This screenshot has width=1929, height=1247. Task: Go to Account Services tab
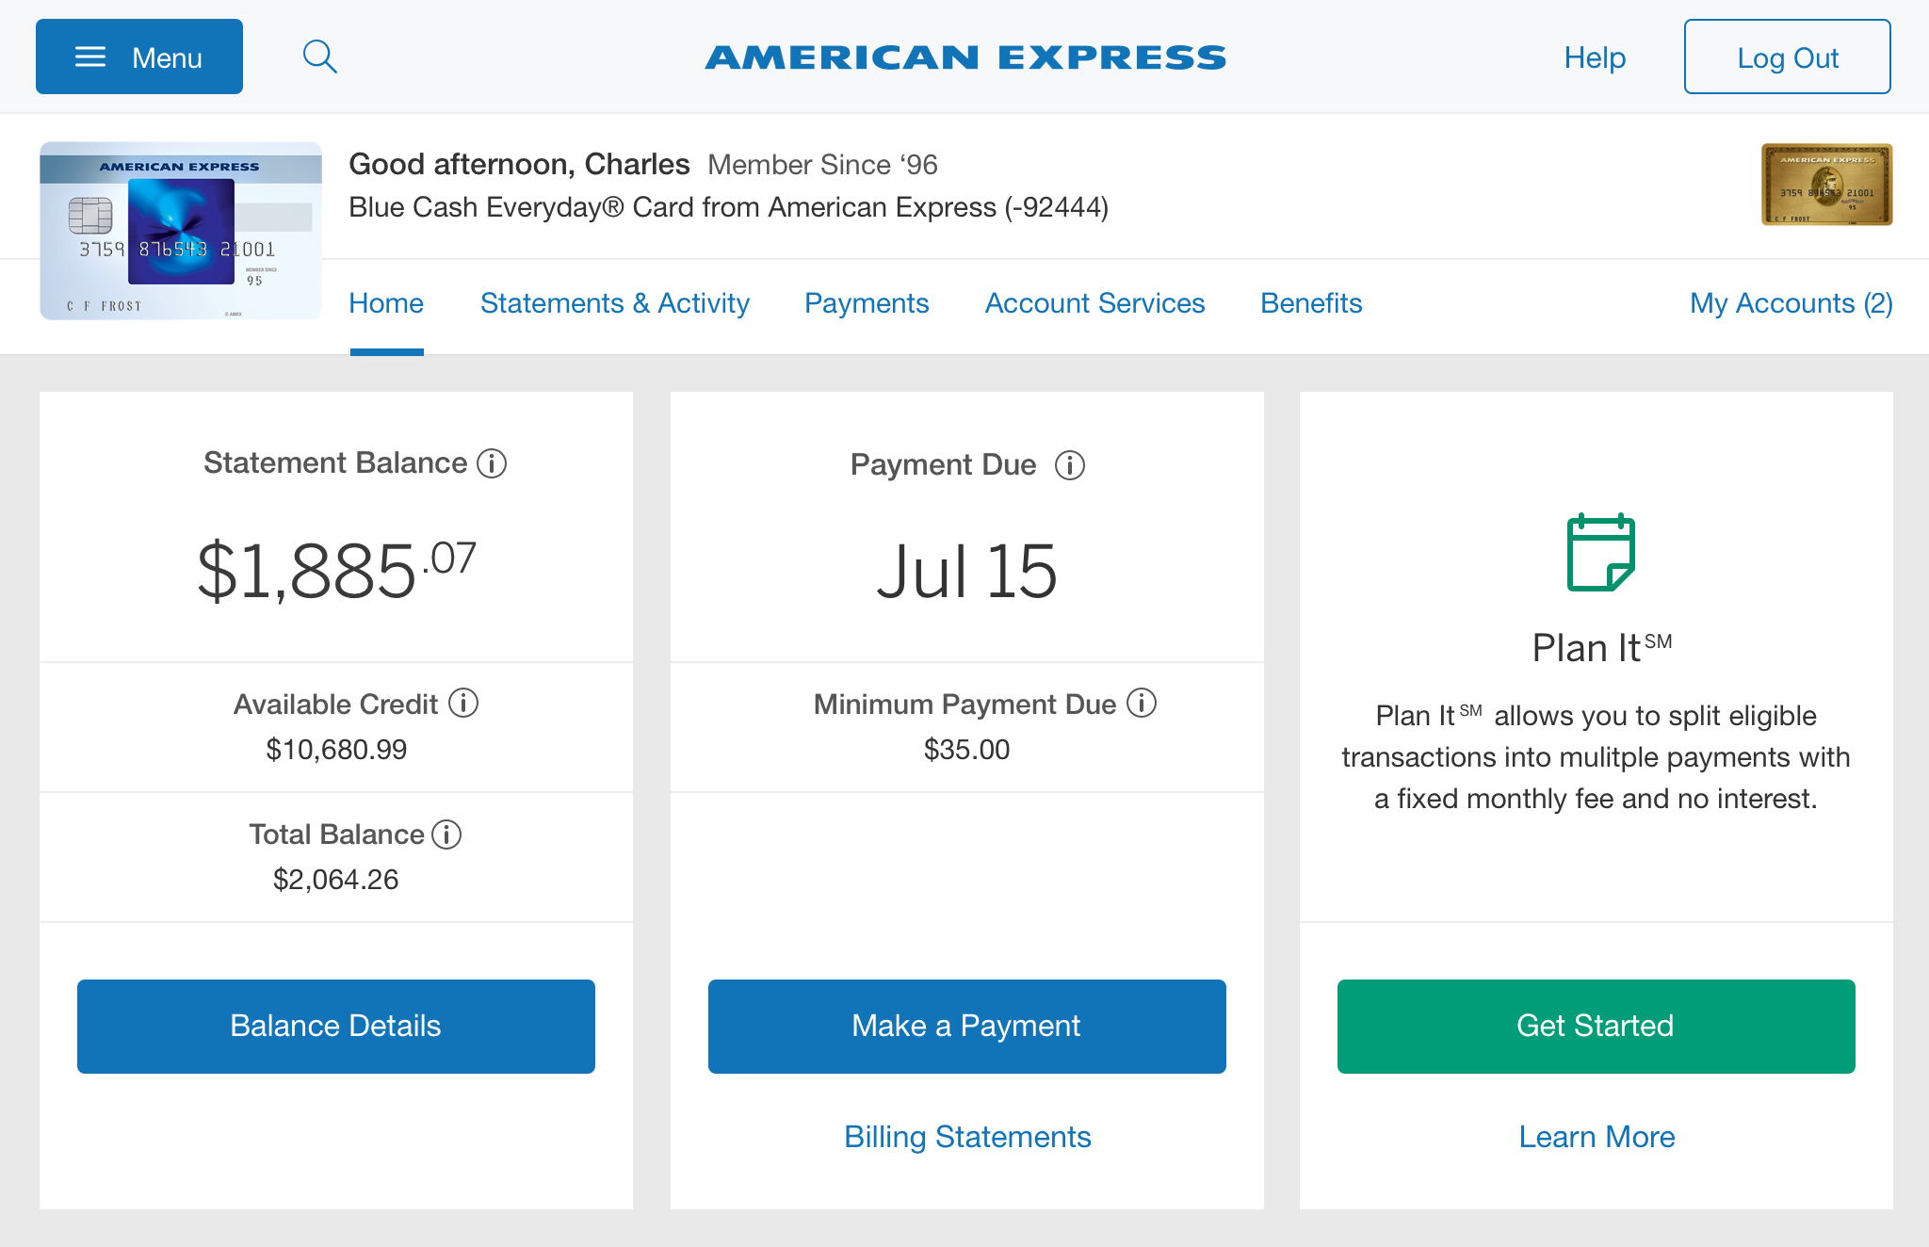point(1095,303)
